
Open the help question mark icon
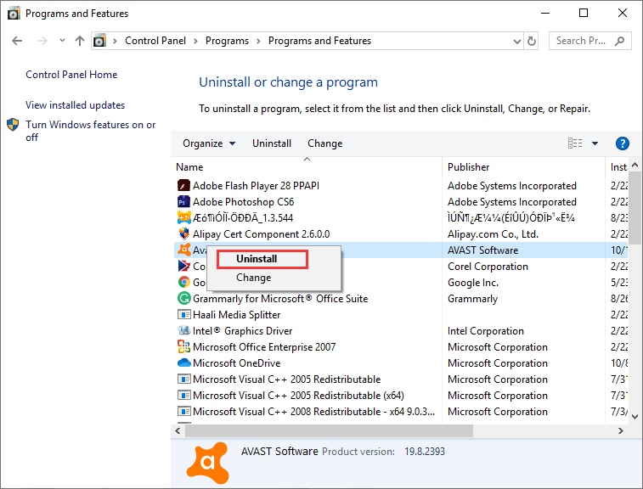[x=622, y=143]
